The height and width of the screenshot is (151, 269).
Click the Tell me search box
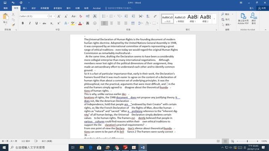(x=119, y=8)
